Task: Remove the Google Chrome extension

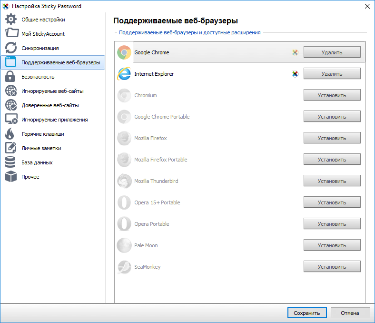Action: pyautogui.click(x=332, y=52)
